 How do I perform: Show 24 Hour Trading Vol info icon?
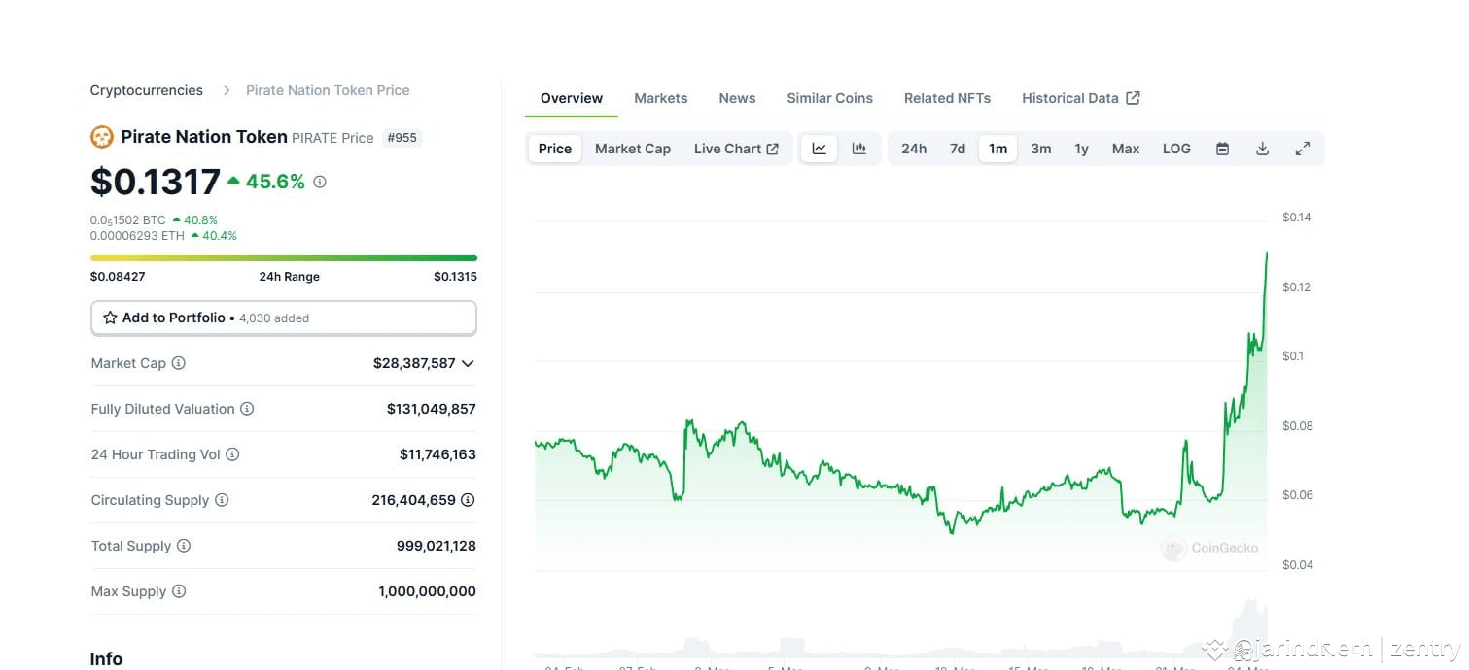[232, 454]
